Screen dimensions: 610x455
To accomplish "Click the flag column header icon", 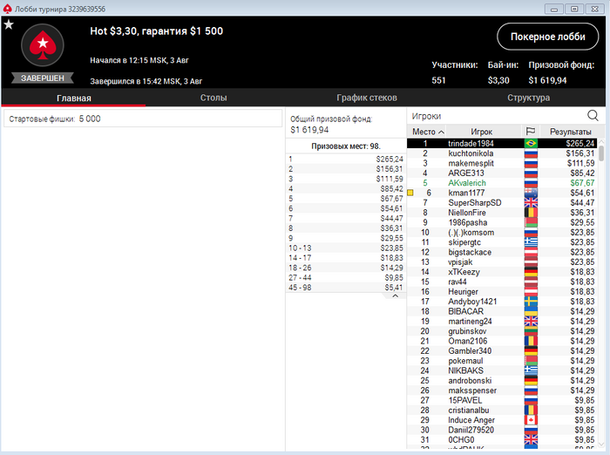I will [530, 132].
